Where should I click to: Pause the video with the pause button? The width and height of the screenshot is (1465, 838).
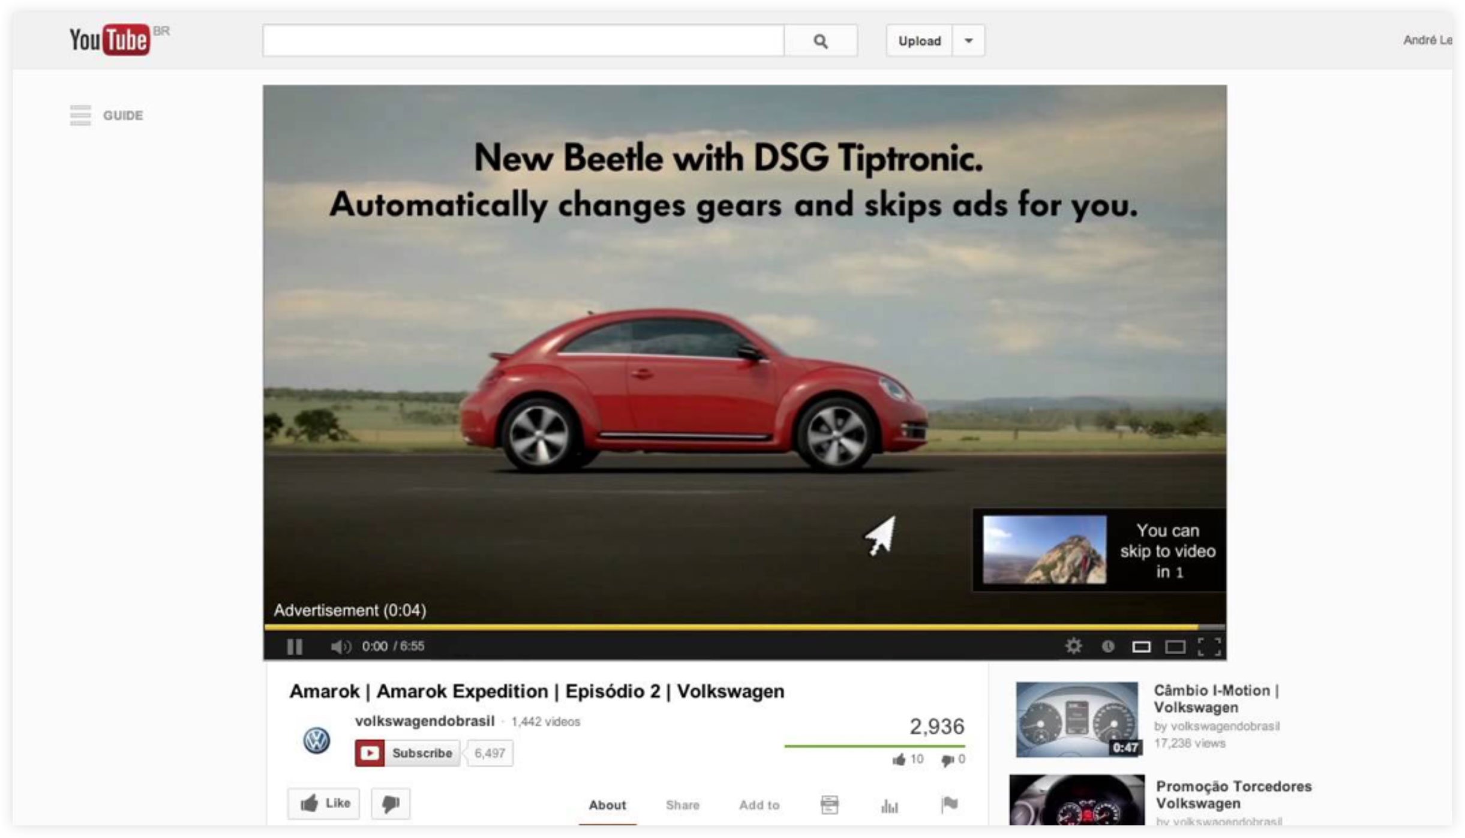coord(295,646)
